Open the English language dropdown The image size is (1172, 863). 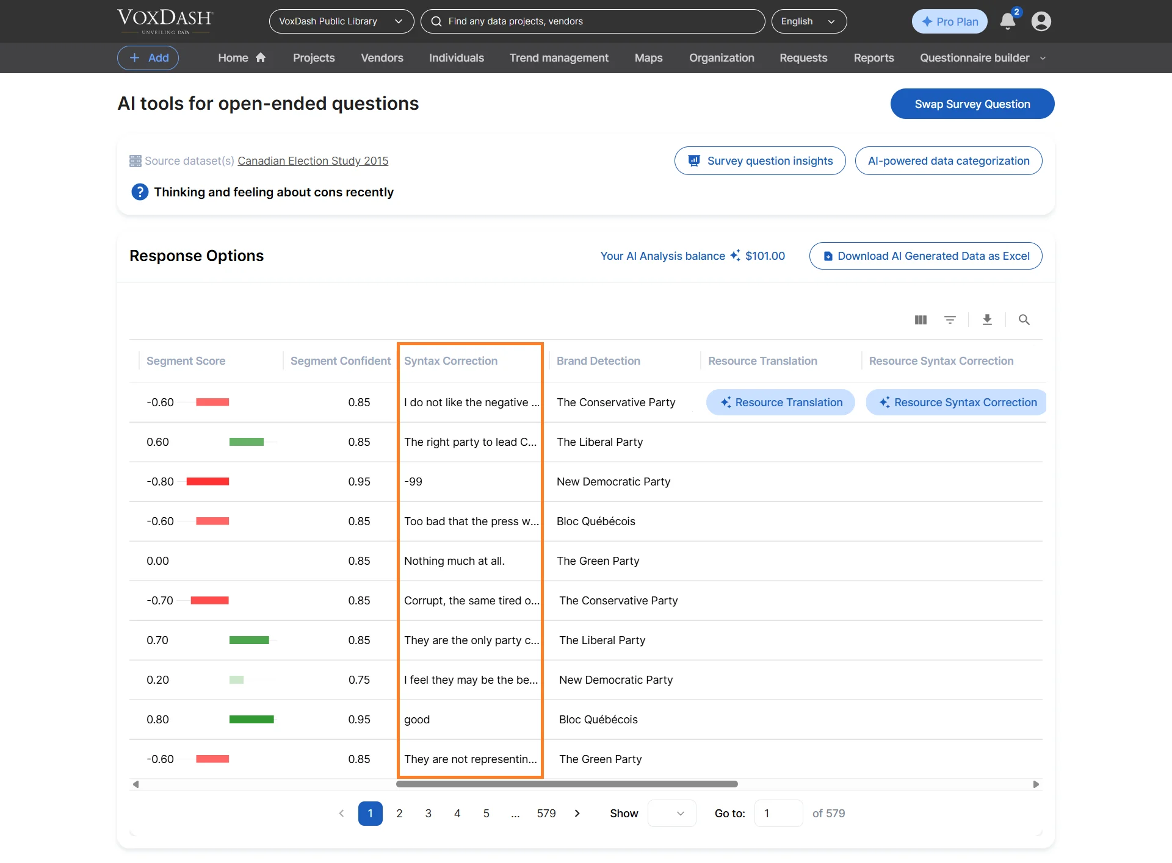point(809,21)
